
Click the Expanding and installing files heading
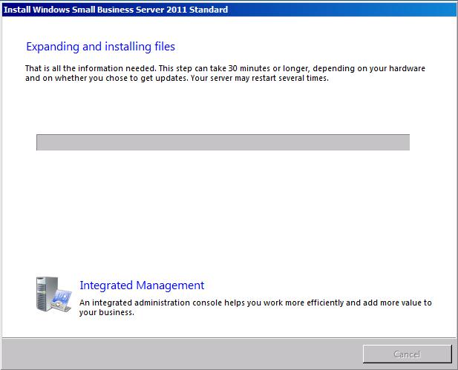pos(100,47)
